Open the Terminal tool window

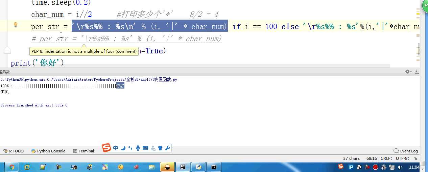tap(84, 151)
